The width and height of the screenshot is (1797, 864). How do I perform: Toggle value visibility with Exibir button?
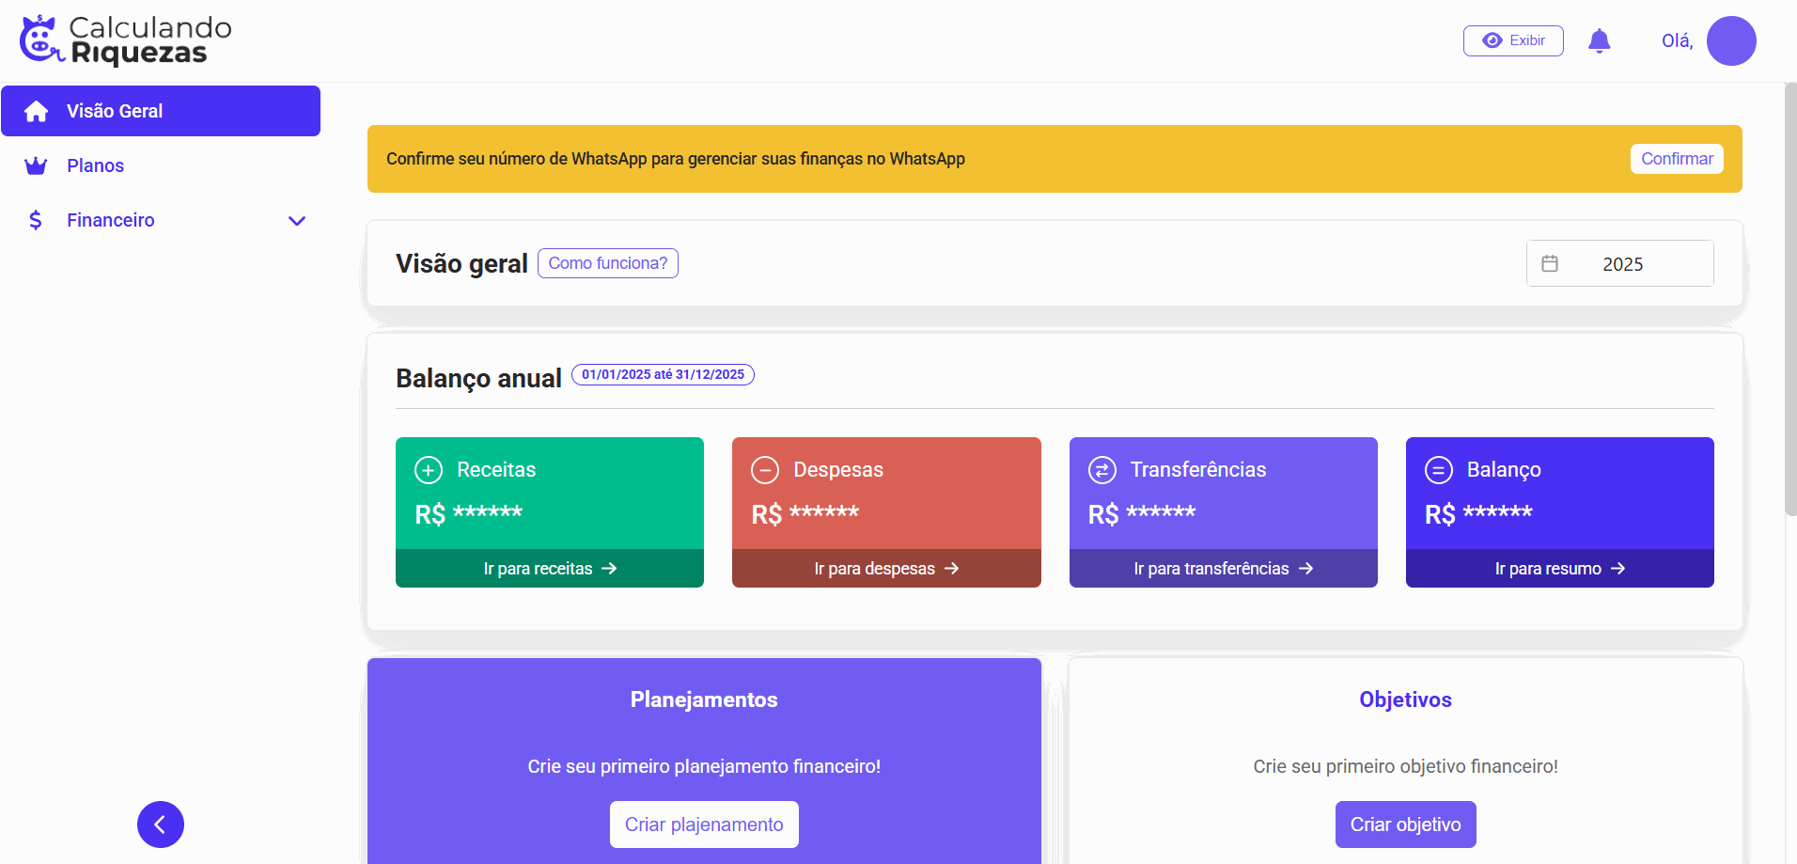[x=1513, y=40]
